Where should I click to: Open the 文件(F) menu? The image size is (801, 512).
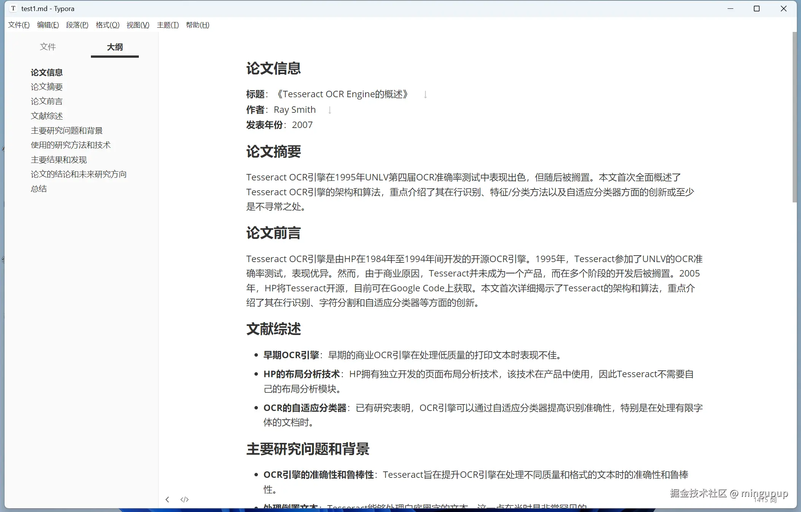(19, 25)
